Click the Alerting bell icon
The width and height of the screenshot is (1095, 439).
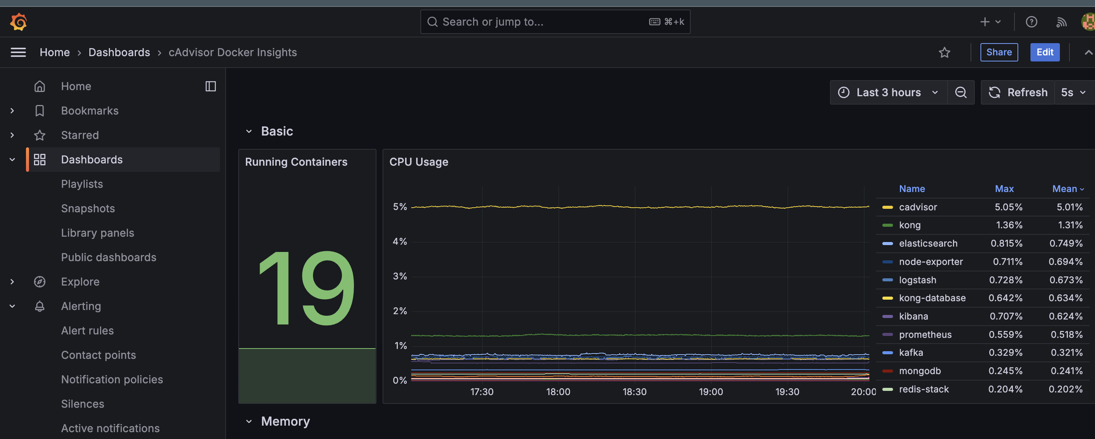(x=40, y=306)
